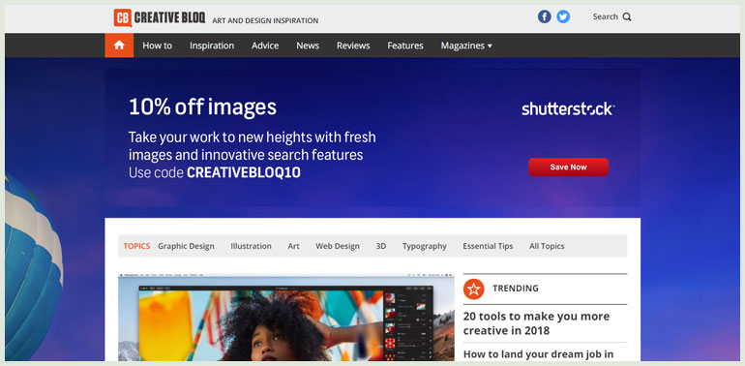This screenshot has height=366, width=745.
Task: Click the Search text field
Action: 606,16
